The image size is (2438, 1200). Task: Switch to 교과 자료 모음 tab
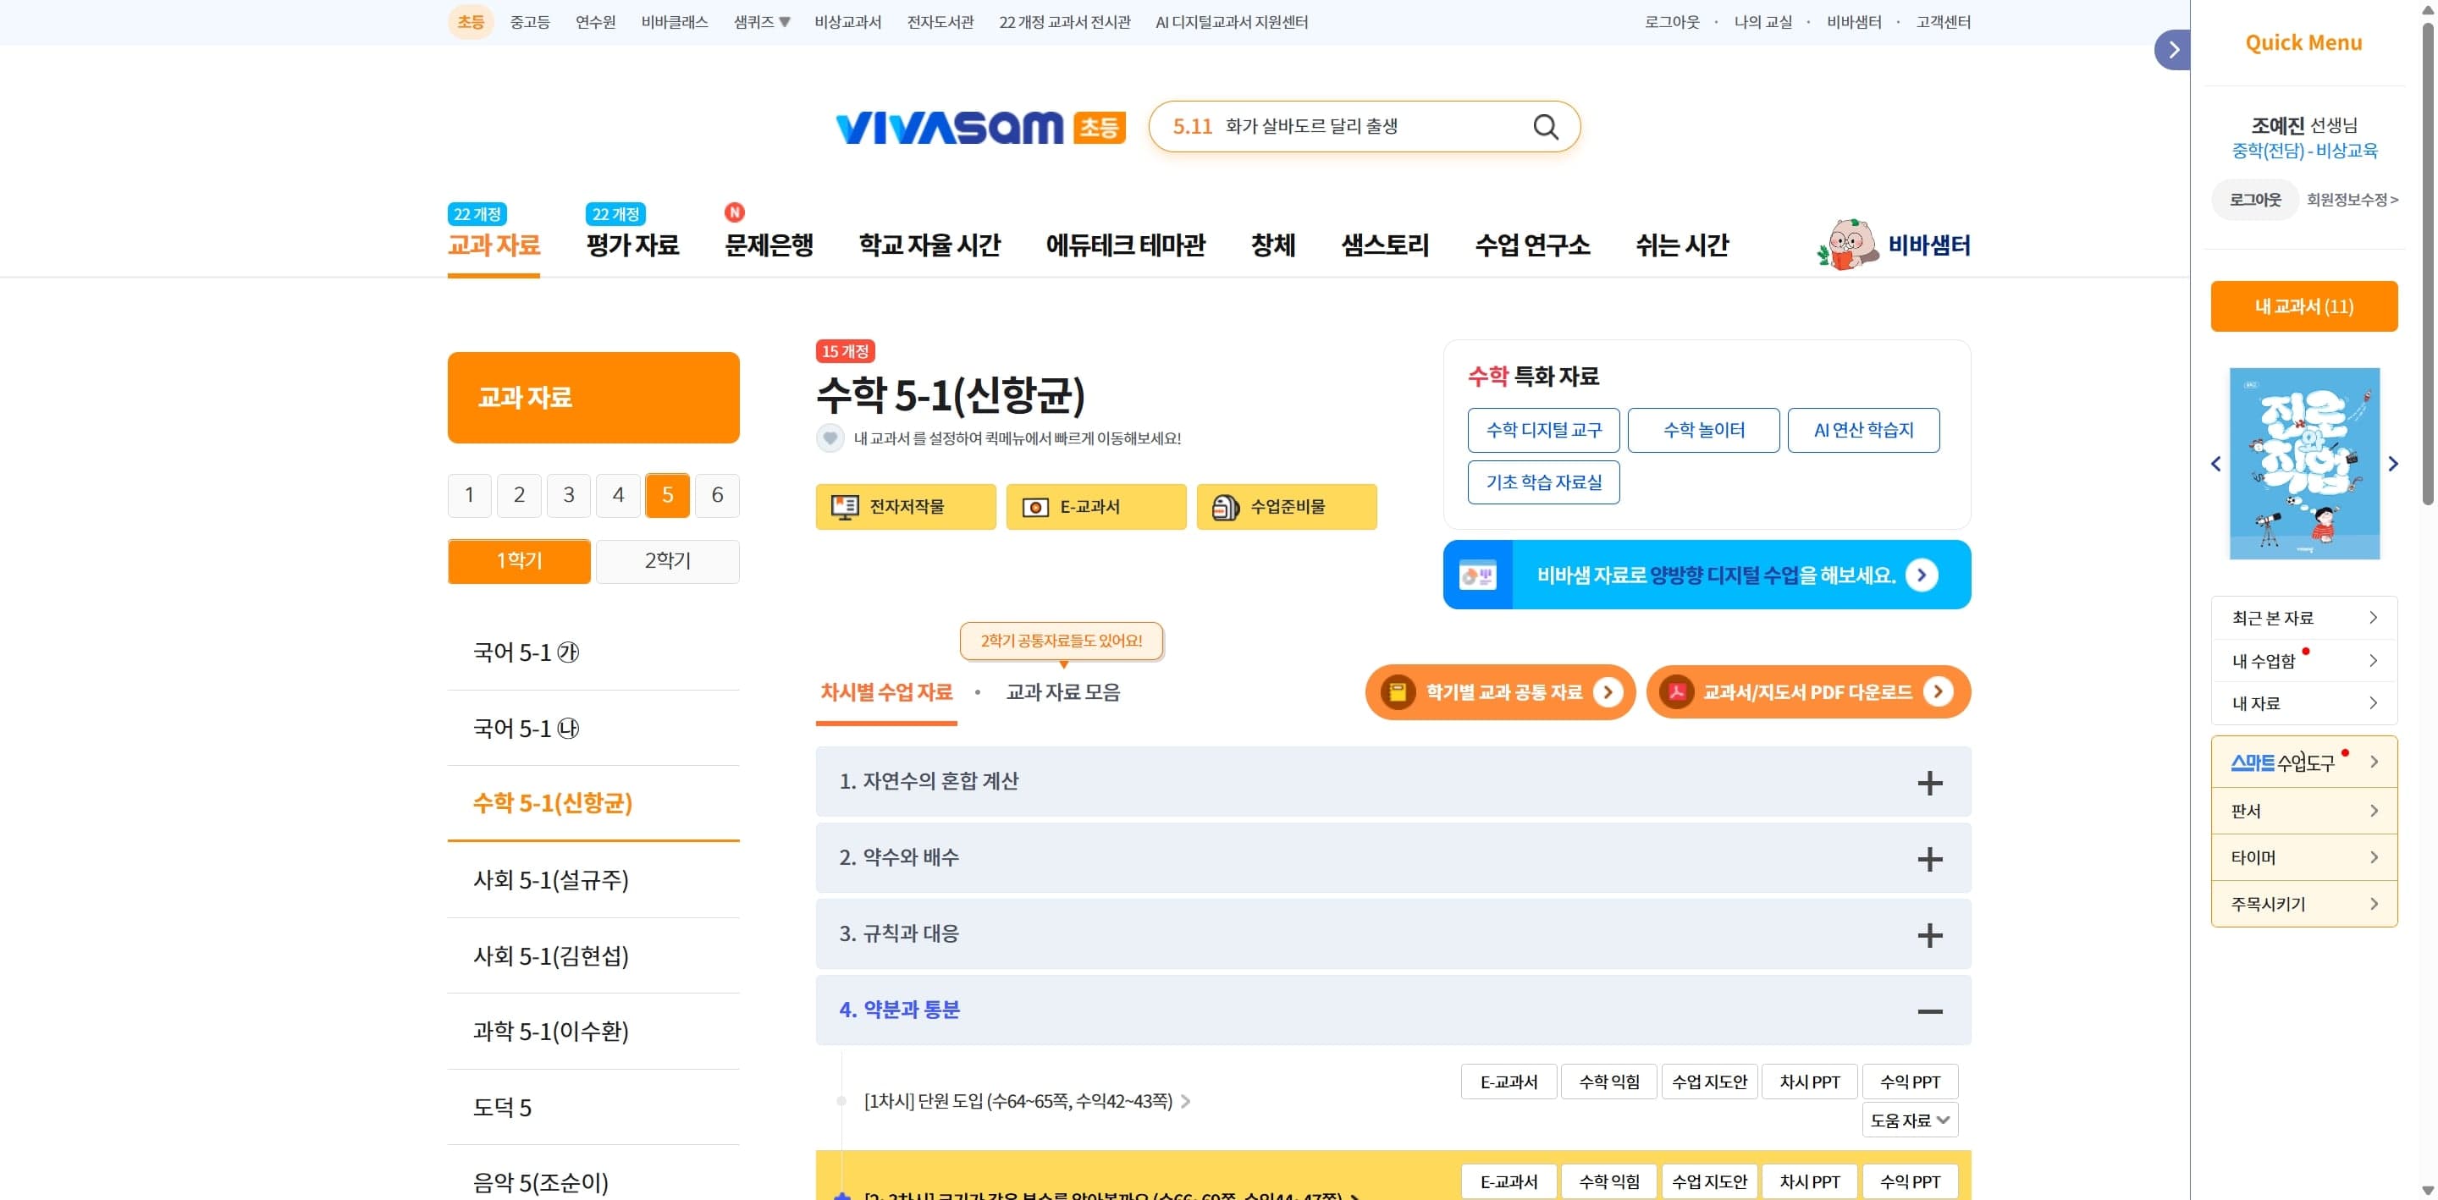point(1063,691)
